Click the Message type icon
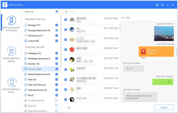This screenshot has height=113, width=178. 26,25
